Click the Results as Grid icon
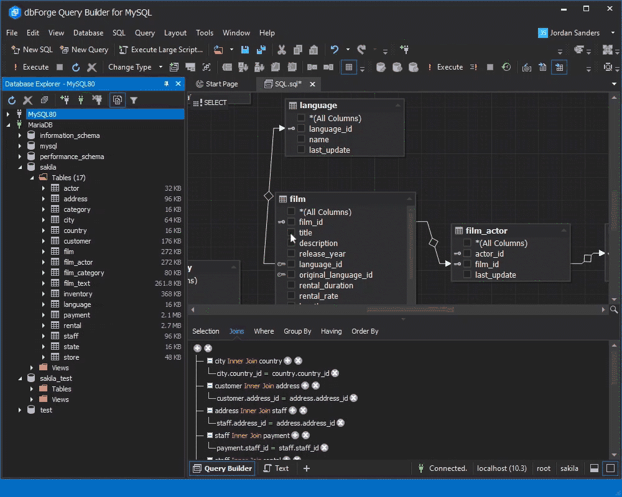This screenshot has width=622, height=497. (x=559, y=67)
